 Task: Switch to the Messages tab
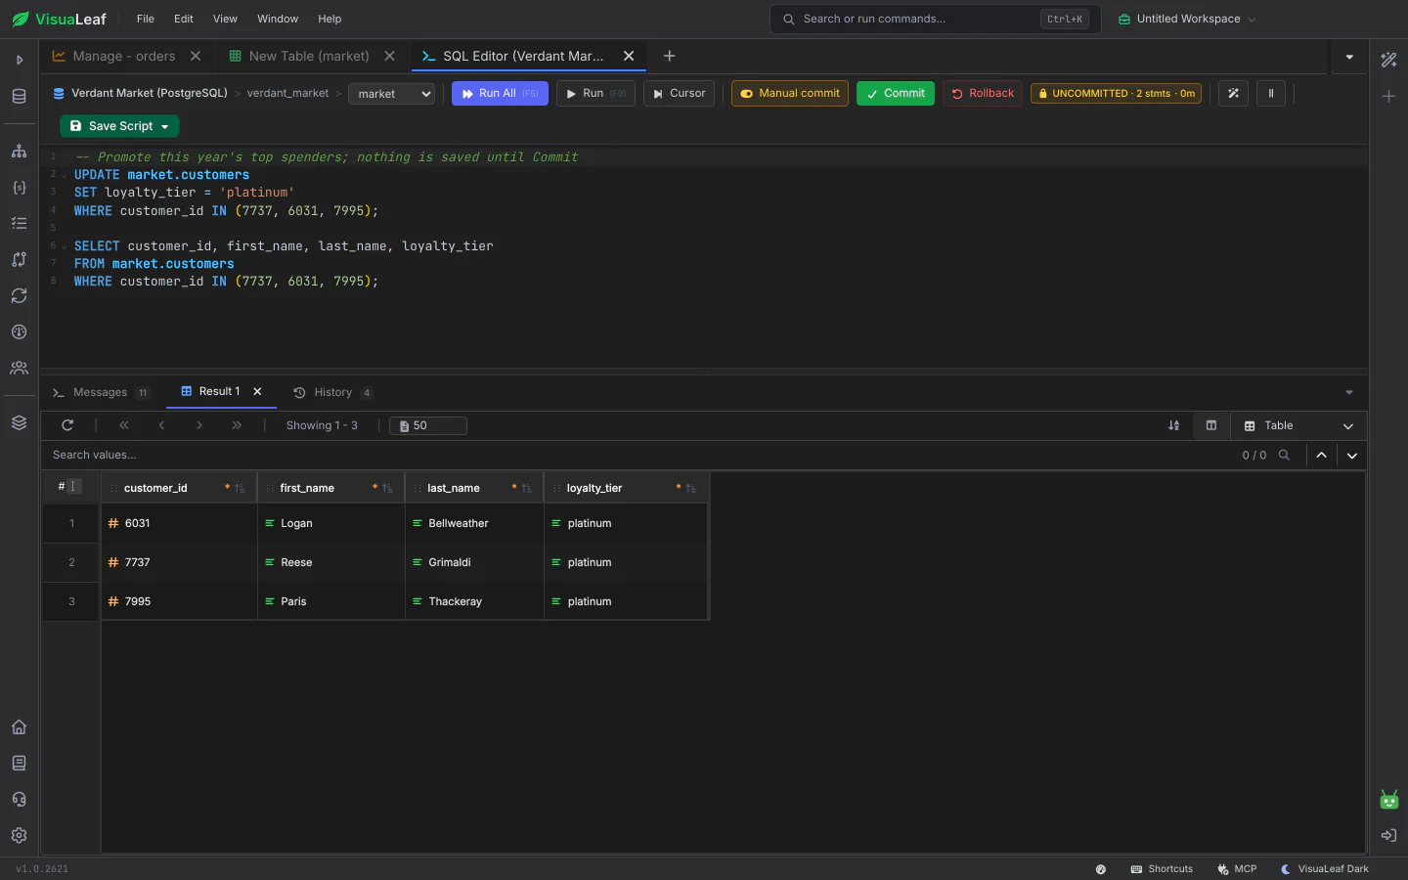click(x=101, y=393)
